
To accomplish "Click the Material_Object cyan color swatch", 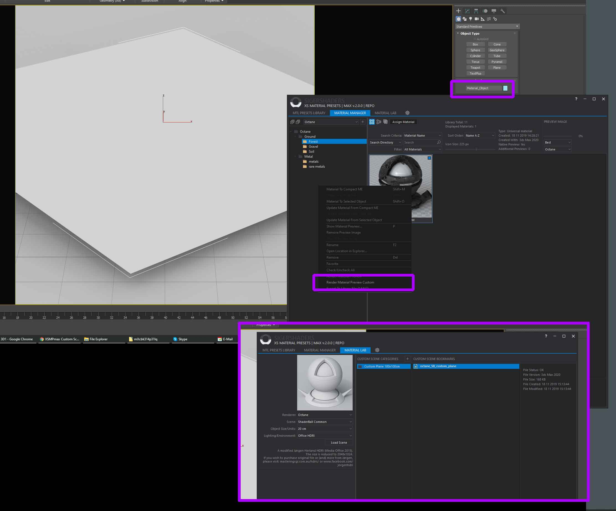I will coord(505,88).
